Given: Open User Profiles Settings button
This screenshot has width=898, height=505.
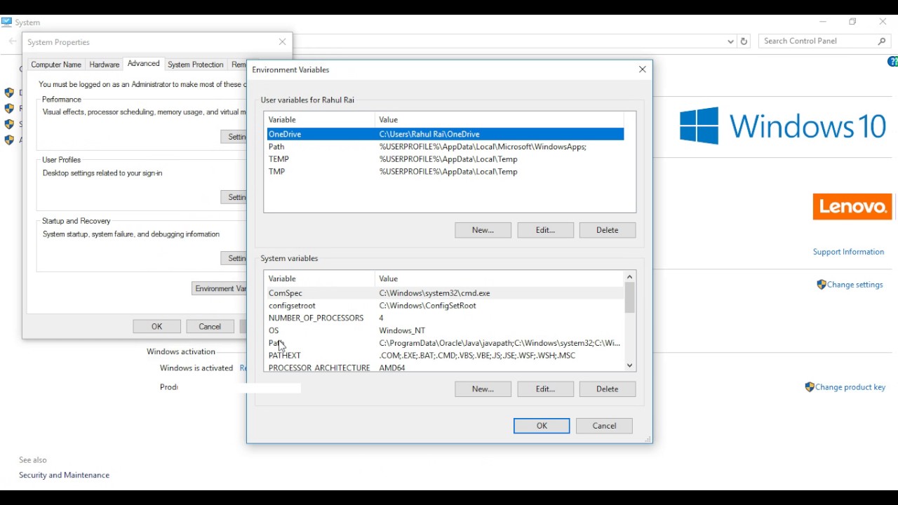Looking at the screenshot, I should click(234, 197).
